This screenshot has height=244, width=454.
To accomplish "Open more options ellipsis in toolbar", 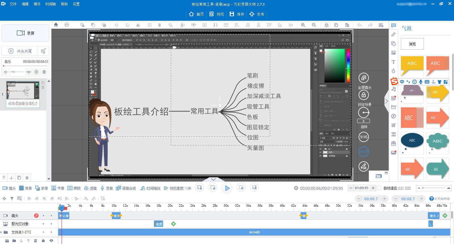I will point(67,25).
